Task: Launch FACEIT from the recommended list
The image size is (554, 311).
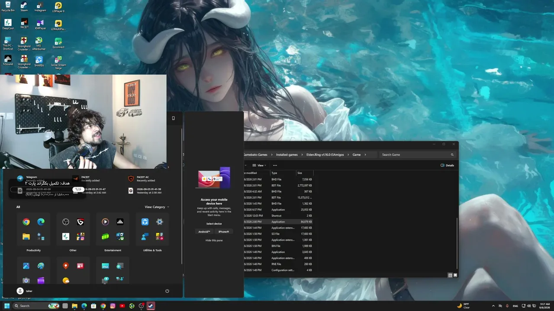Action: [87, 179]
